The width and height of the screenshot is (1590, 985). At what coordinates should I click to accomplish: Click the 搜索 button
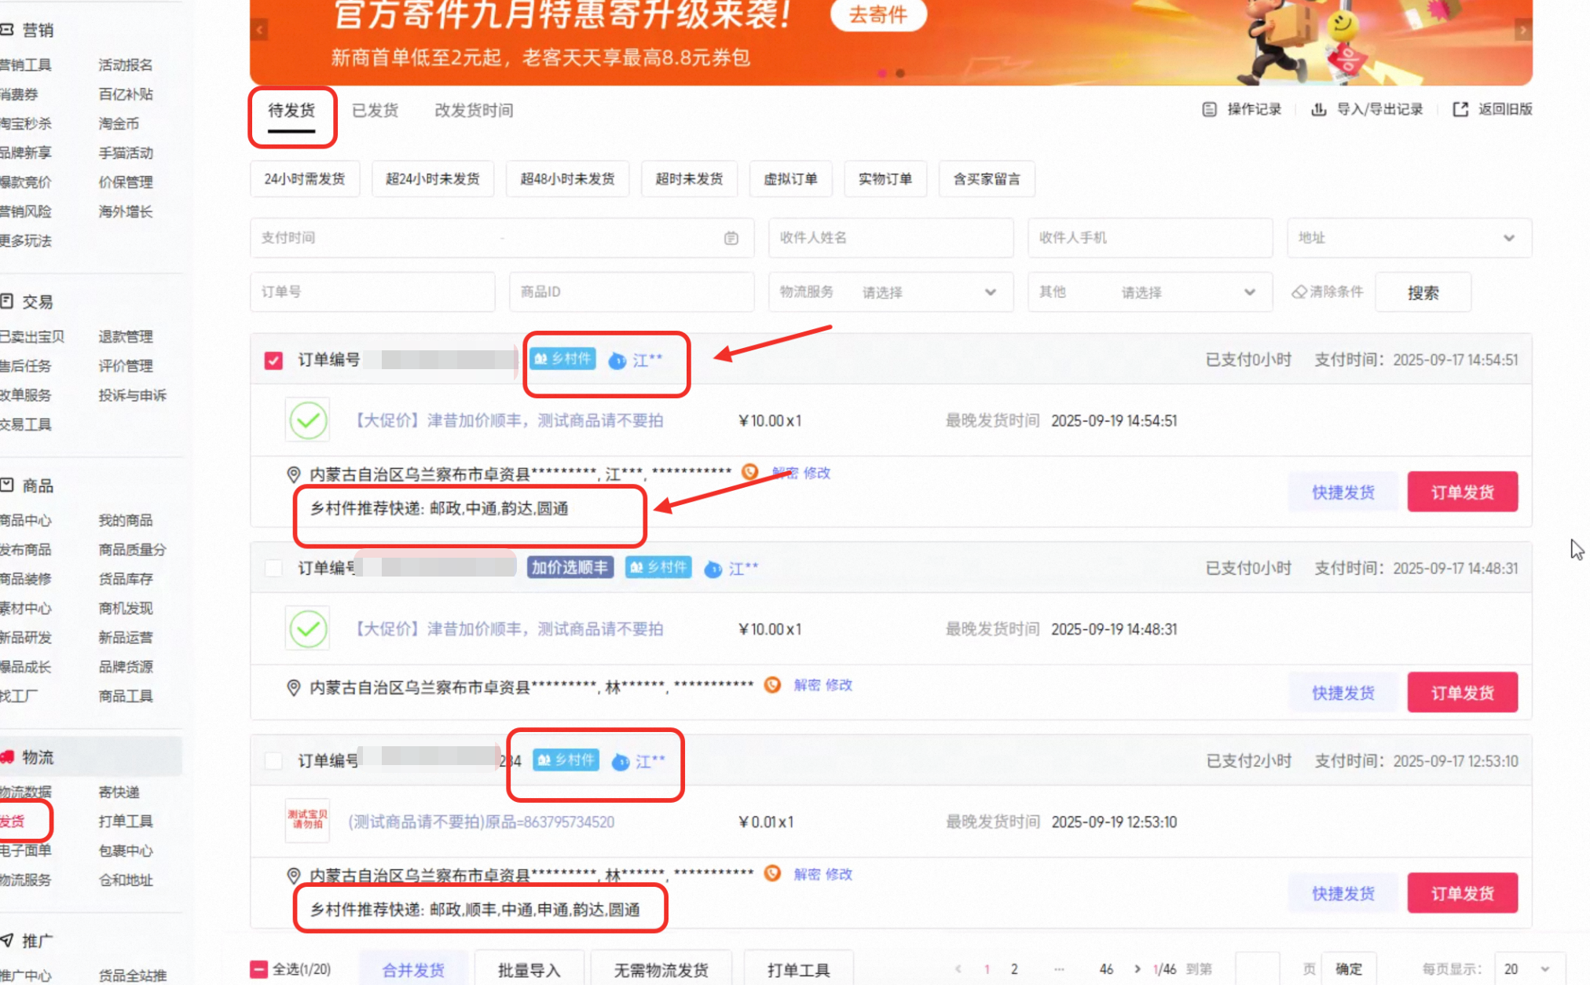click(1423, 292)
